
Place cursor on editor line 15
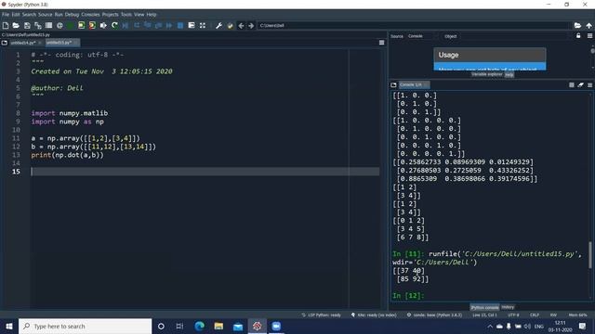(x=205, y=172)
